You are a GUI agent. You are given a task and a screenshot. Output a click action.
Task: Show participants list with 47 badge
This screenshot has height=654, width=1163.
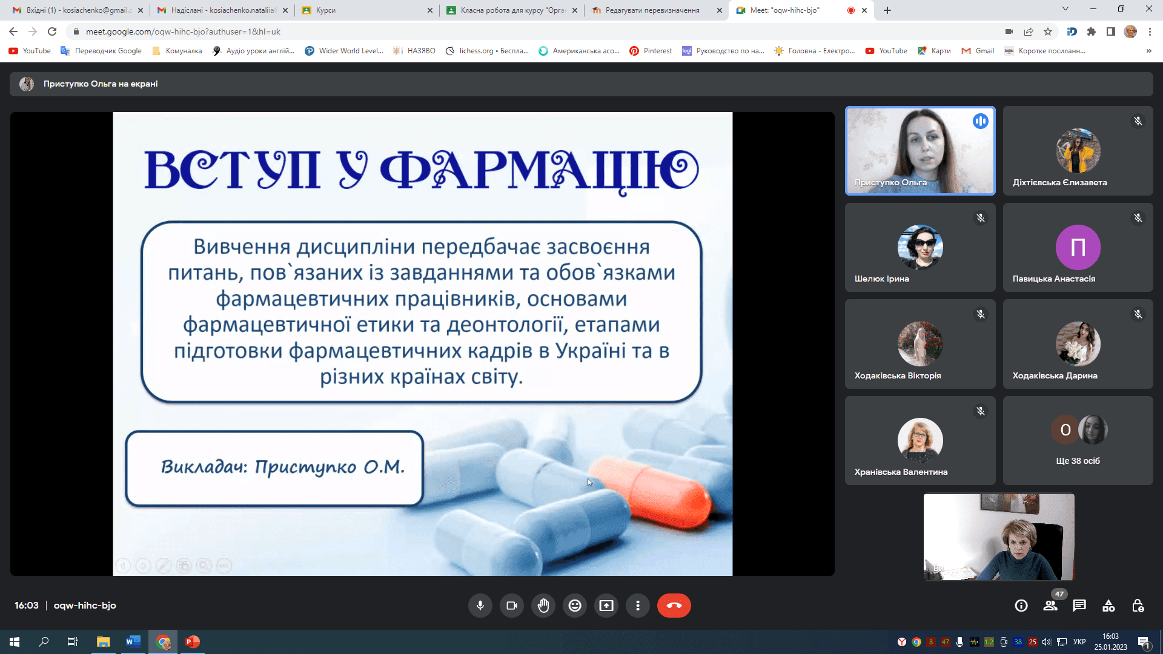pos(1050,606)
